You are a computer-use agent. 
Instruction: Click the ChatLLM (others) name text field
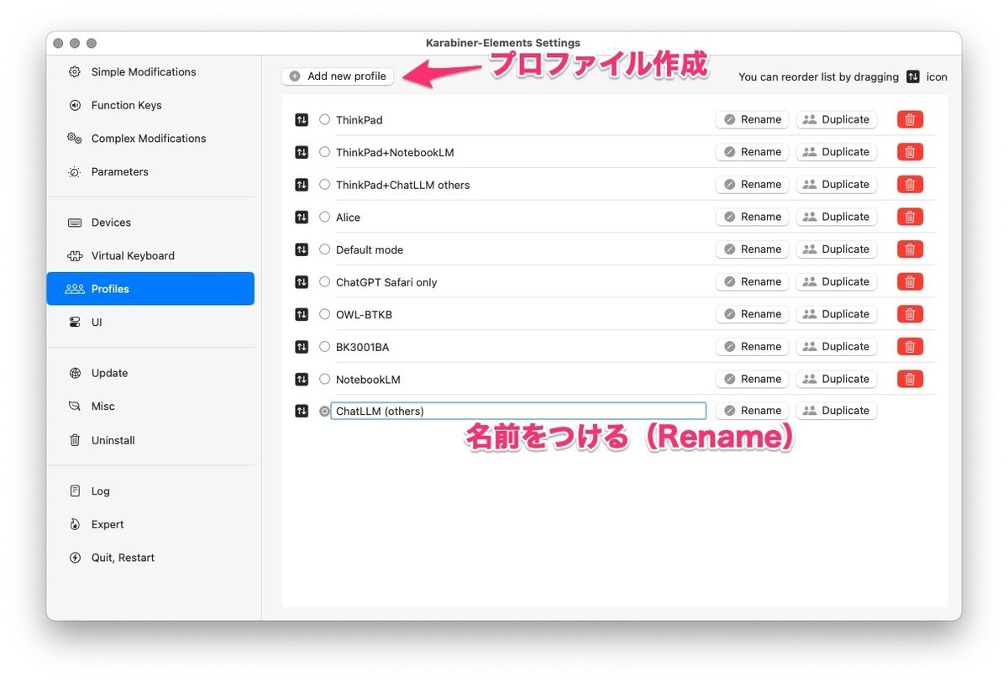point(518,411)
